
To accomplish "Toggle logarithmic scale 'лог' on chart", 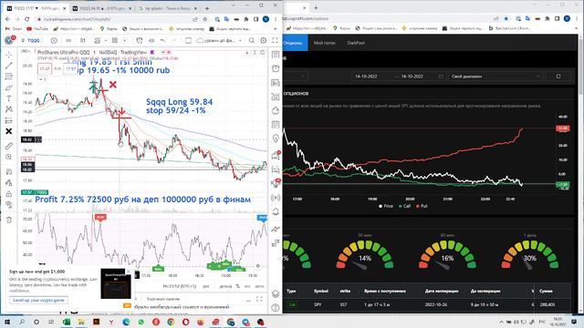I will click(x=247, y=286).
